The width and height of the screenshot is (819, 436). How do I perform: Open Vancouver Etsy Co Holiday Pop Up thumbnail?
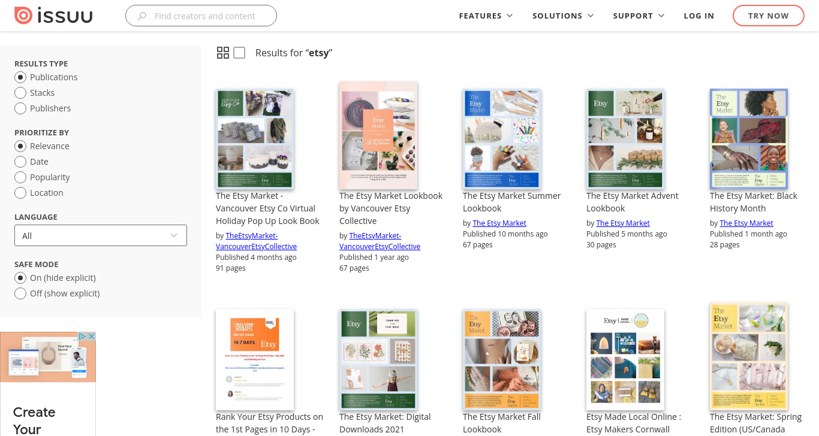coord(255,139)
